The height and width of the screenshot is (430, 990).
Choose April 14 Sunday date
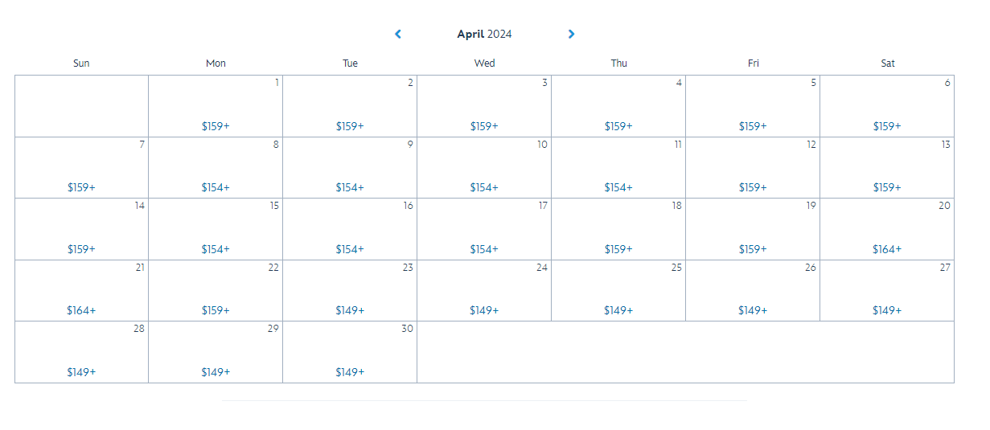[x=81, y=229]
